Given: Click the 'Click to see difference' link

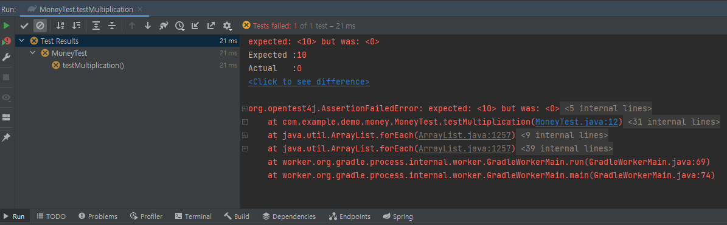Looking at the screenshot, I should 309,81.
